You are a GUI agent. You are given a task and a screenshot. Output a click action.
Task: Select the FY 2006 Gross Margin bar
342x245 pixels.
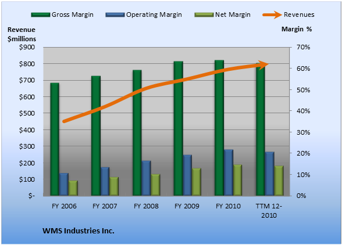click(55, 139)
